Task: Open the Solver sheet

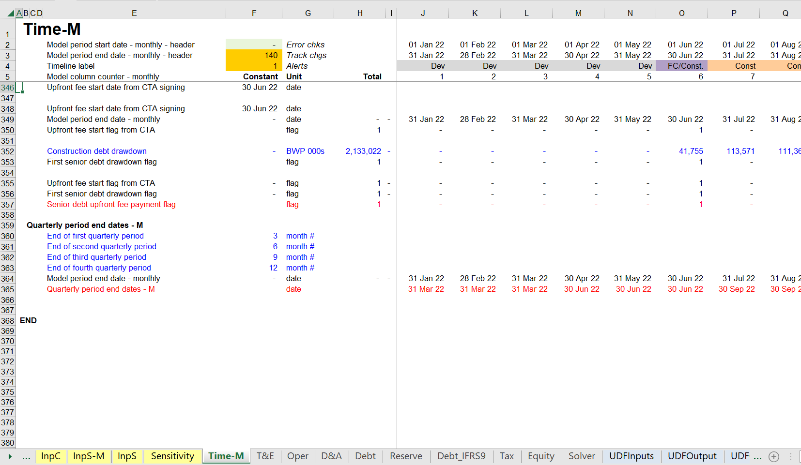Action: pos(581,456)
